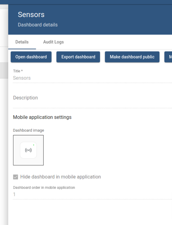Click the Mobile application settings heading
Viewport: 172px width, 225px height.
[x=42, y=117]
